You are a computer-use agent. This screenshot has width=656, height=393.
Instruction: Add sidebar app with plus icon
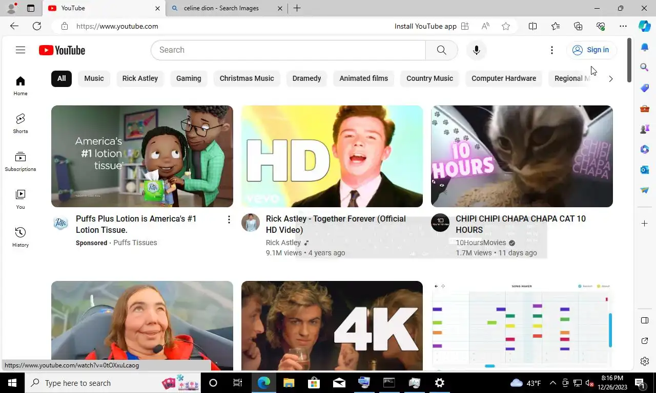coord(645,224)
